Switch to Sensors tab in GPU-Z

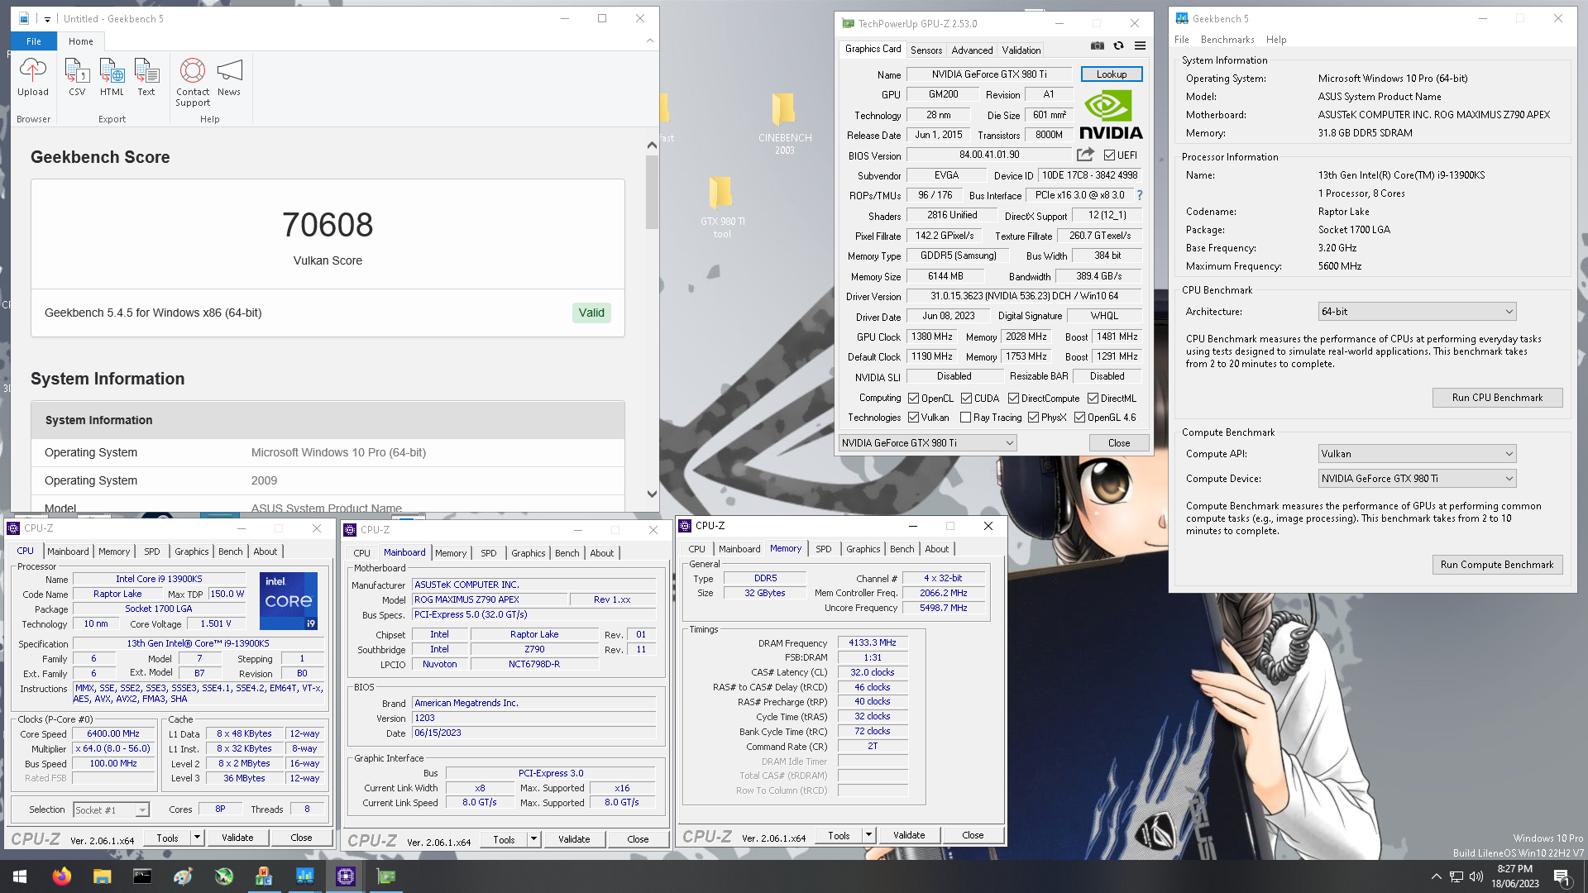click(x=926, y=50)
